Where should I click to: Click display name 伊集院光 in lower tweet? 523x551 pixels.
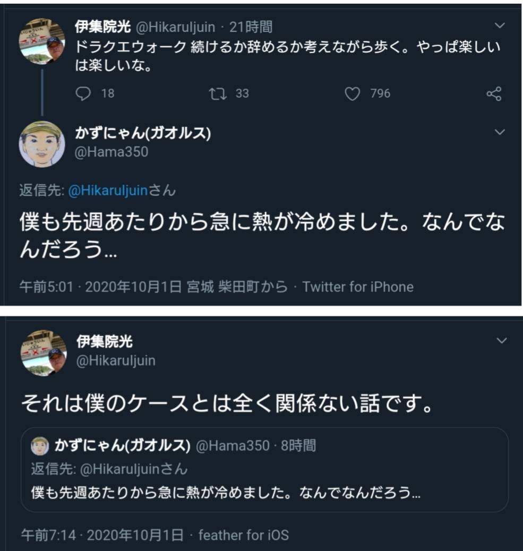coord(104,342)
